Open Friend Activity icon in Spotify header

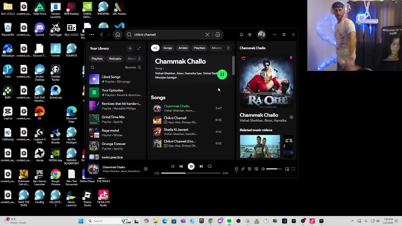[250, 35]
